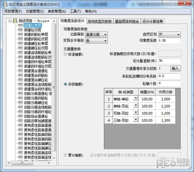Click the project icon beside 测试项目
Image resolution: width=194 pixels, height=172 pixels.
pyautogui.click(x=15, y=21)
